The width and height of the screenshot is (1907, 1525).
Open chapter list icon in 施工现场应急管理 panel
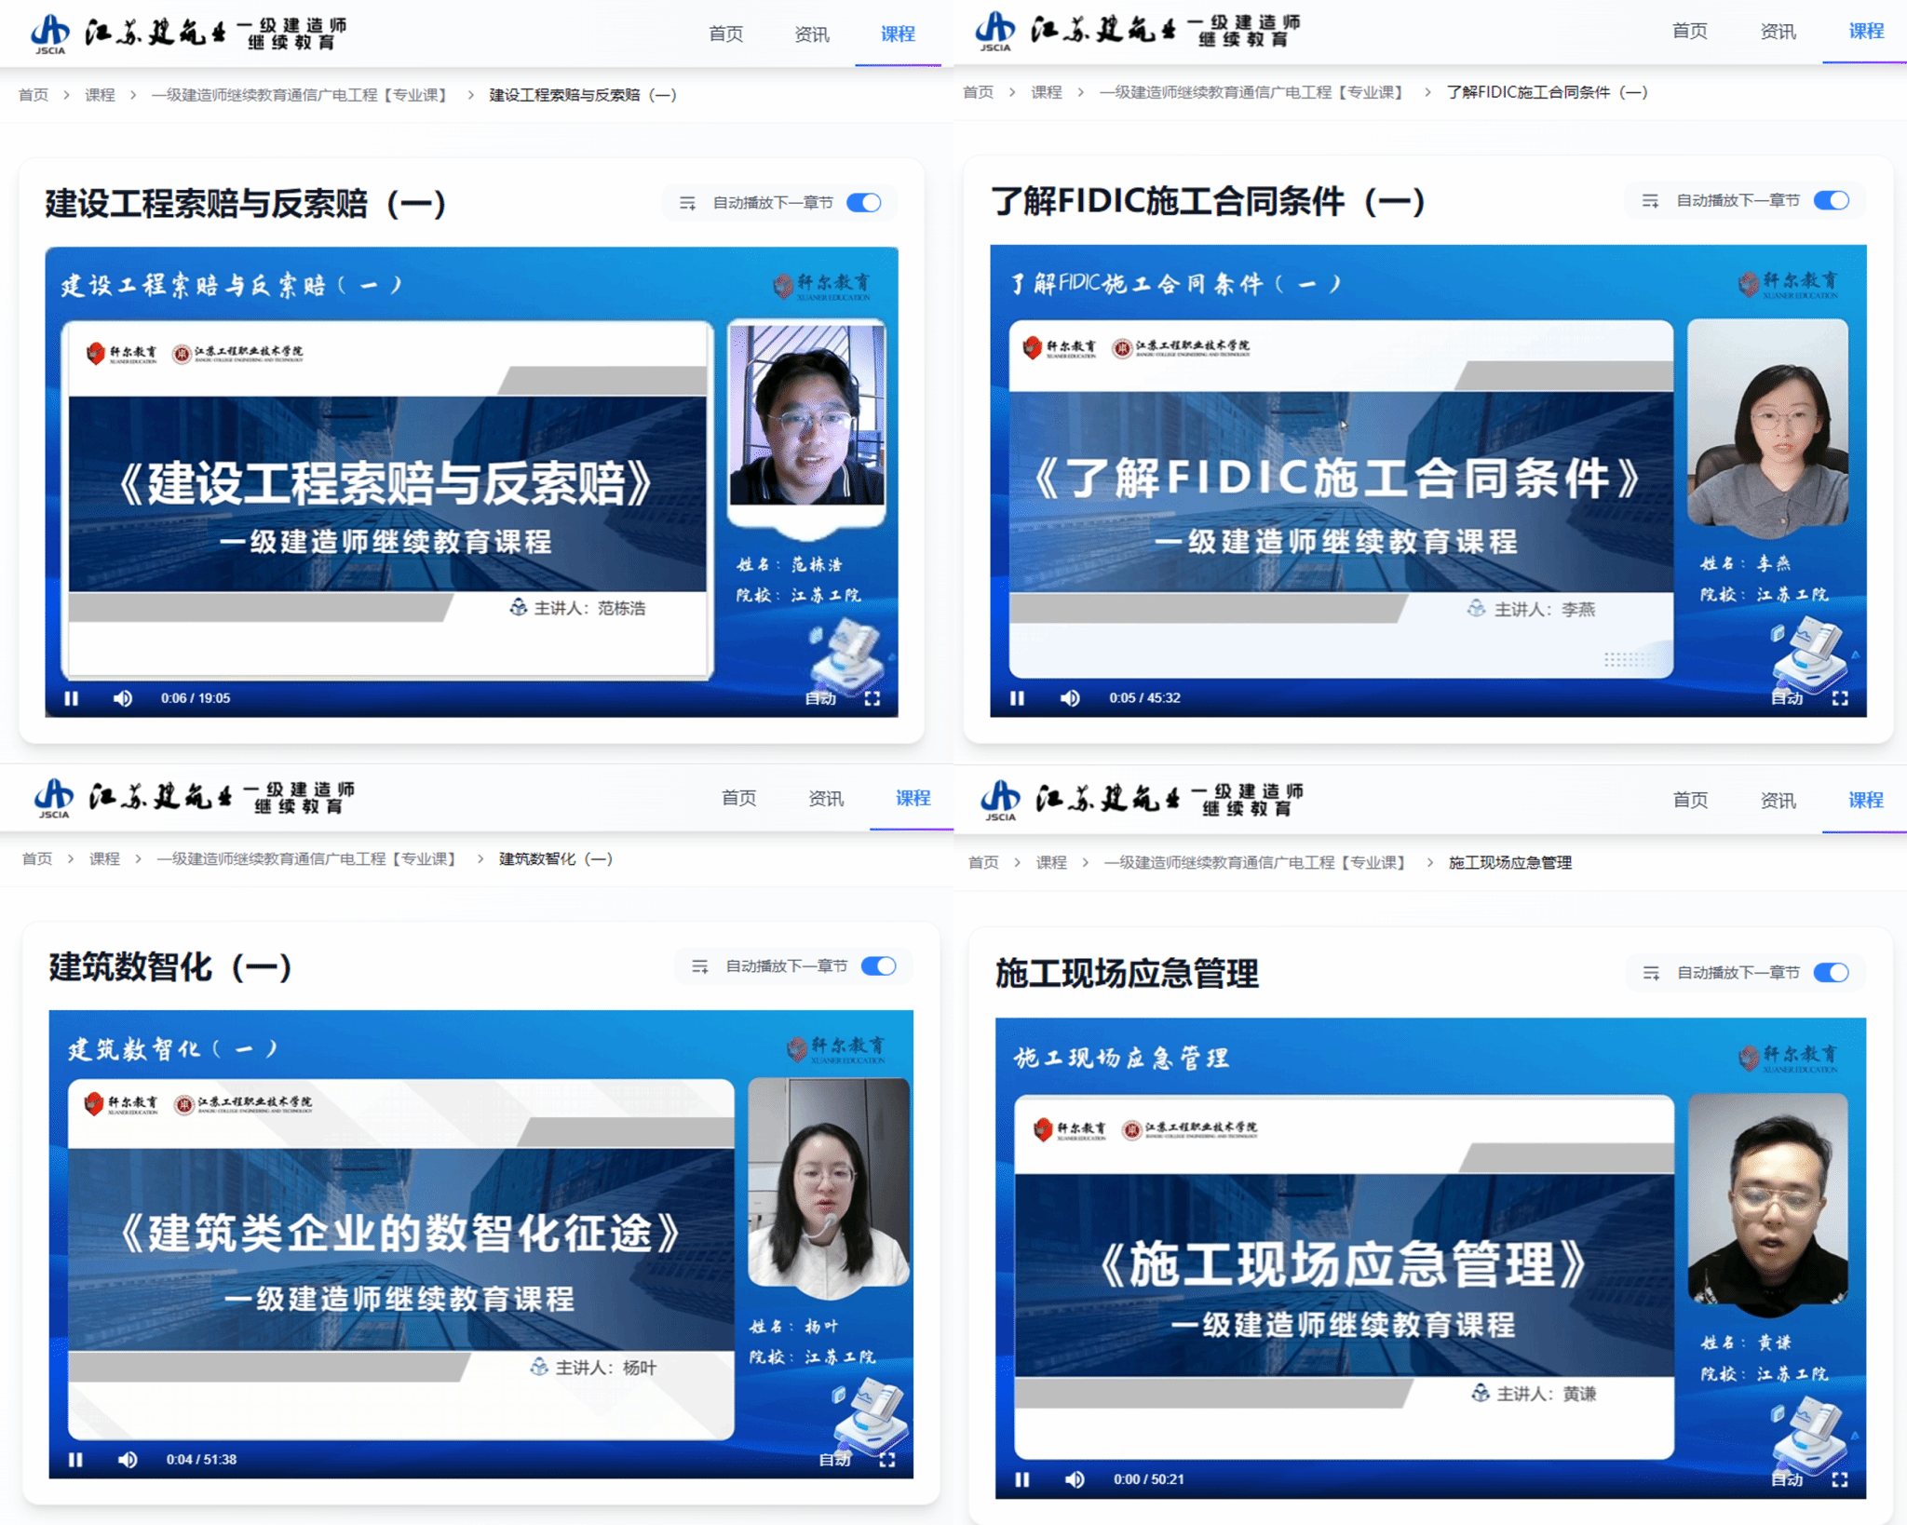click(x=1651, y=973)
